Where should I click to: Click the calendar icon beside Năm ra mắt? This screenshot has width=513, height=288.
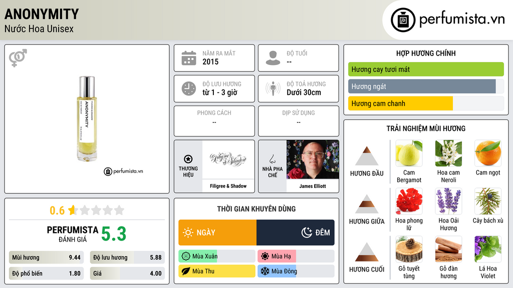click(189, 58)
